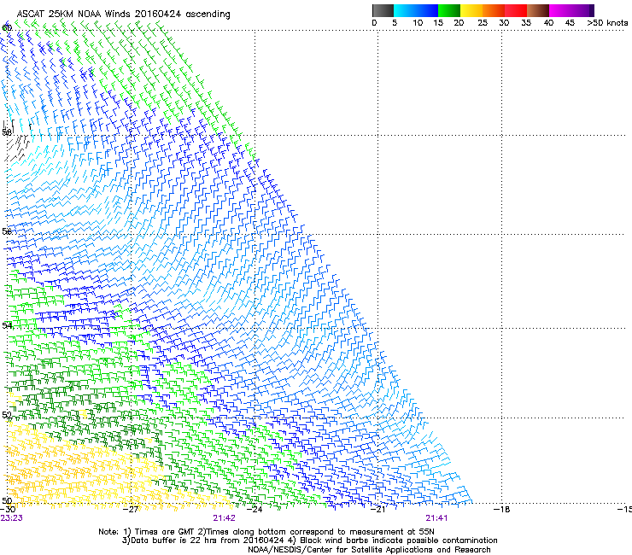Click the green 15-20 knots legend swatch
This screenshot has height=555, width=632.
click(x=449, y=10)
